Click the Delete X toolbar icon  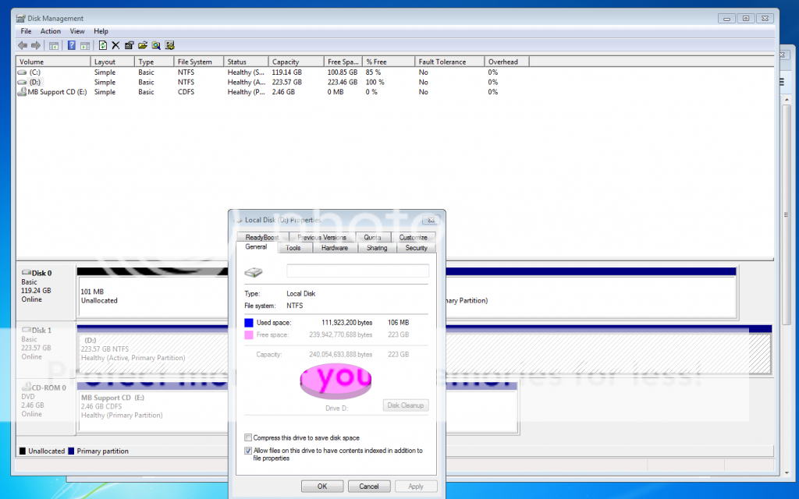(x=115, y=45)
